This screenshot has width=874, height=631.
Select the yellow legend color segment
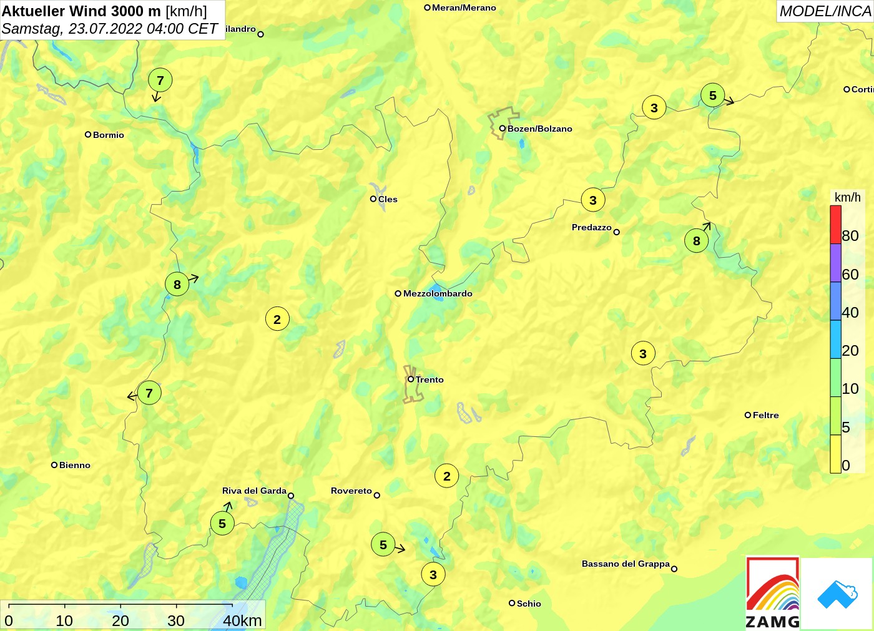[835, 454]
